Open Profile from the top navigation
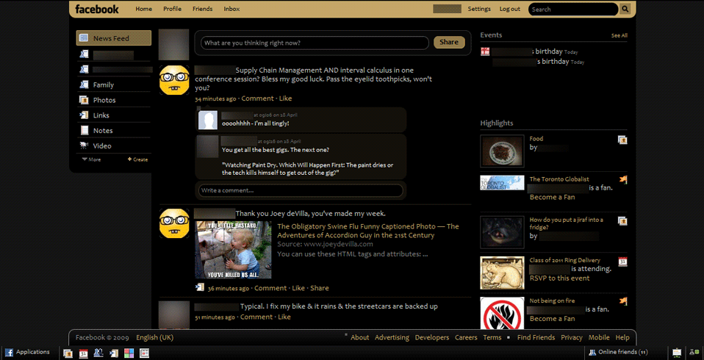Viewport: 704px width, 360px height. coord(173,9)
